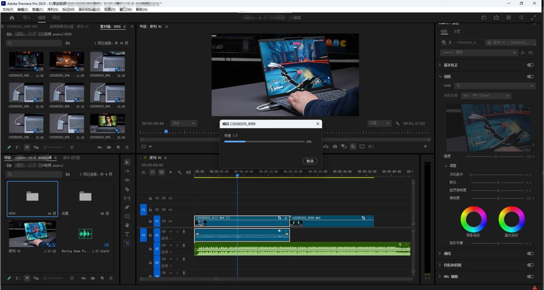Click the 取消 button in encoding dialog
The image size is (544, 290).
pyautogui.click(x=310, y=161)
